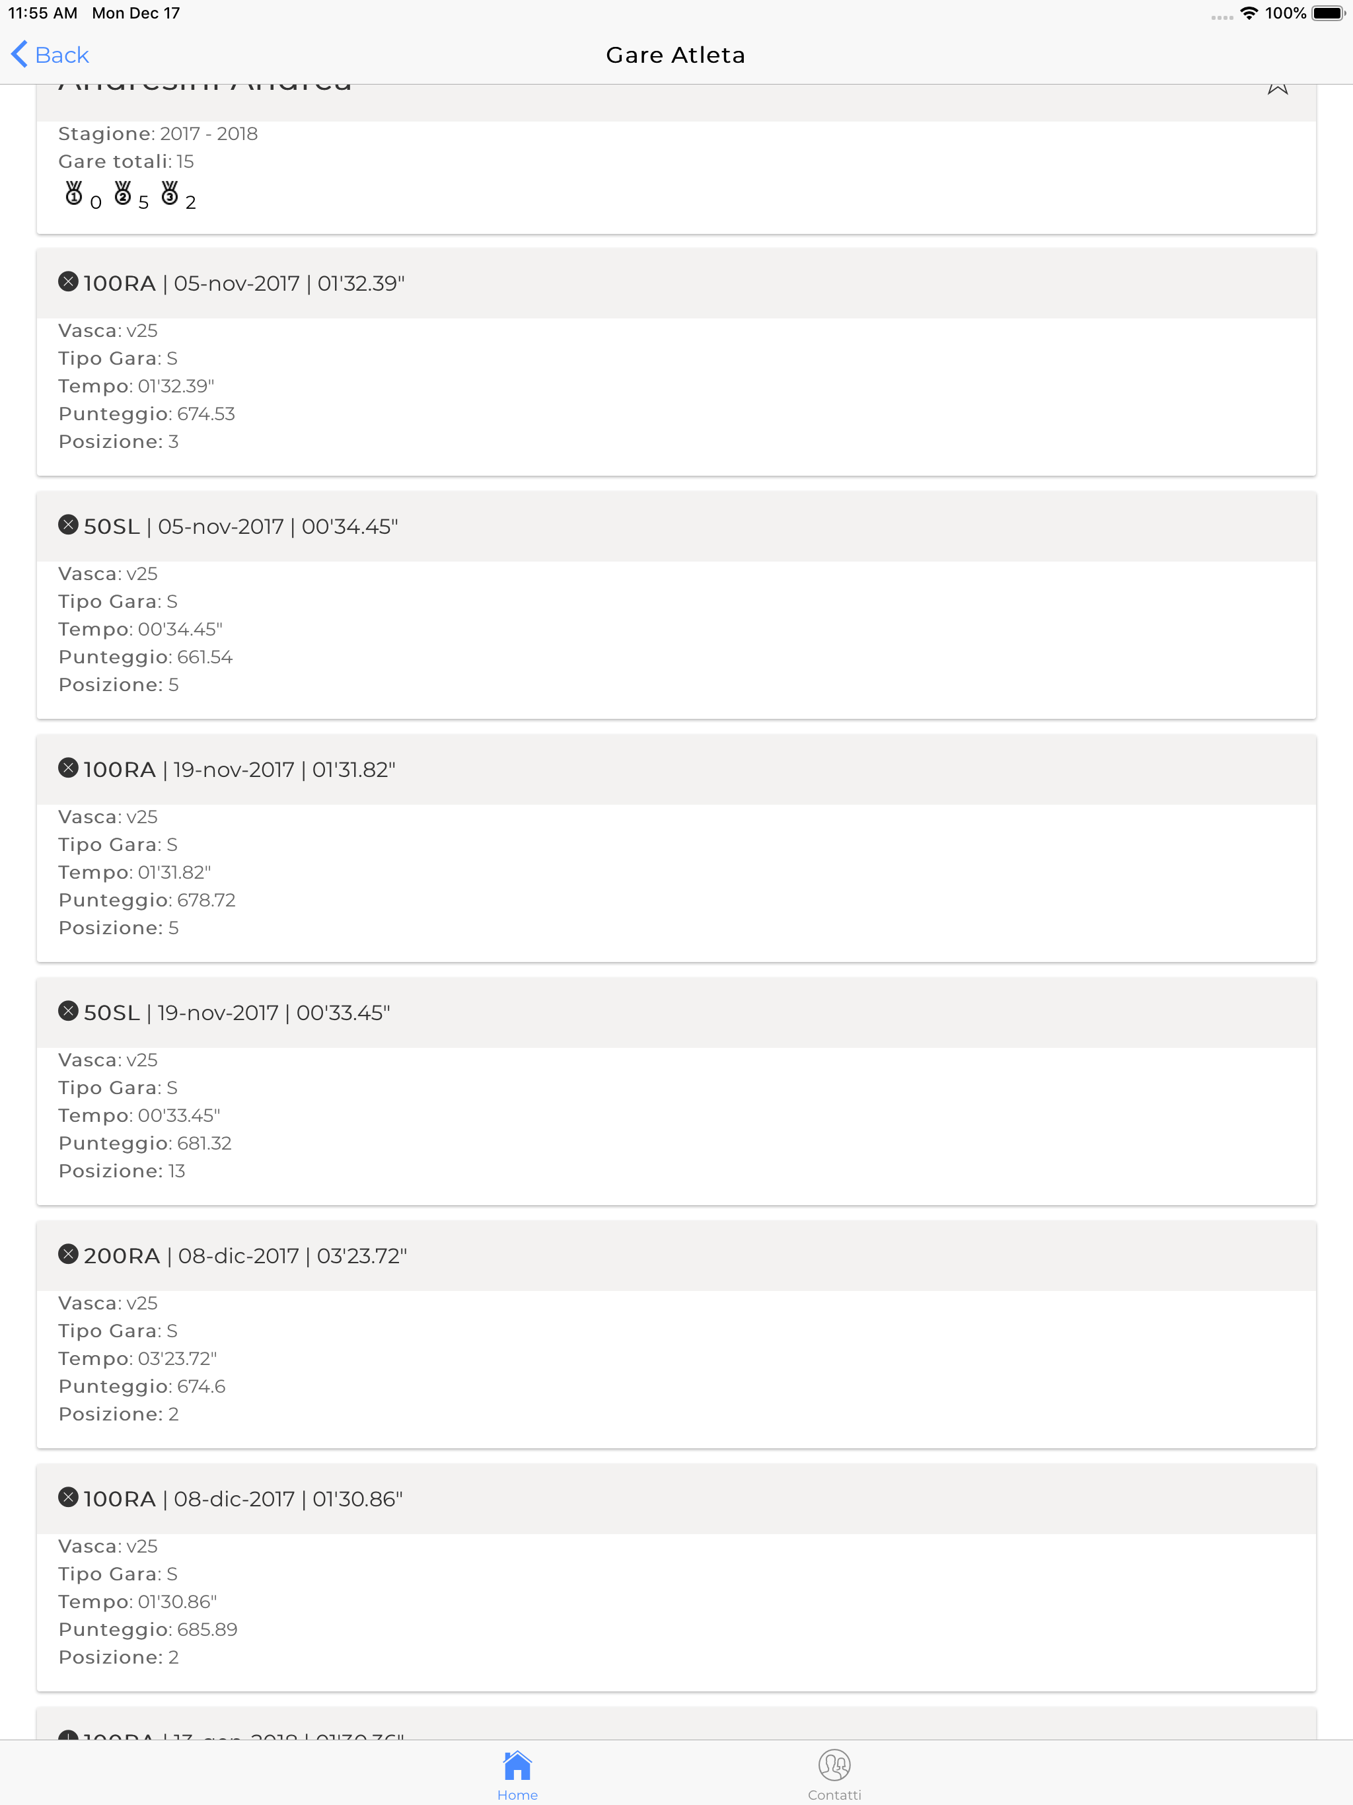Select the 100RA 19-nov-2017 race details

click(676, 873)
